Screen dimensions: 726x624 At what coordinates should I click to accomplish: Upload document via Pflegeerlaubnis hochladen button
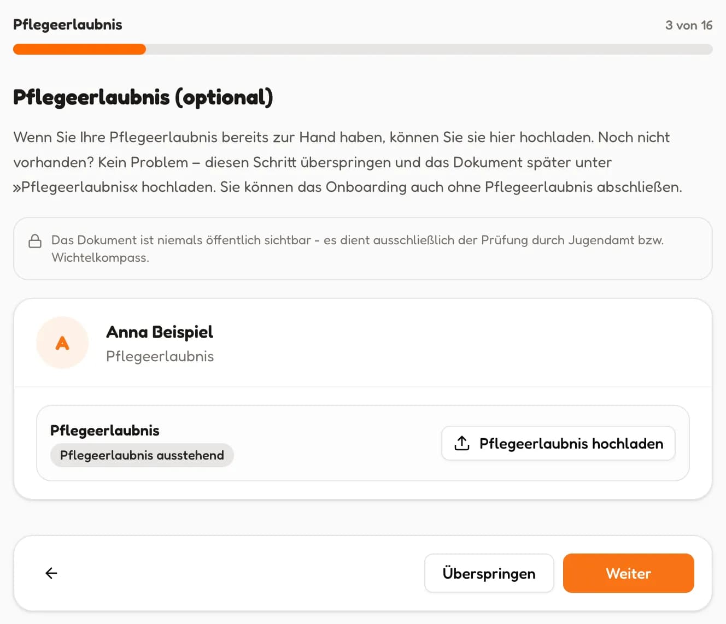point(558,443)
